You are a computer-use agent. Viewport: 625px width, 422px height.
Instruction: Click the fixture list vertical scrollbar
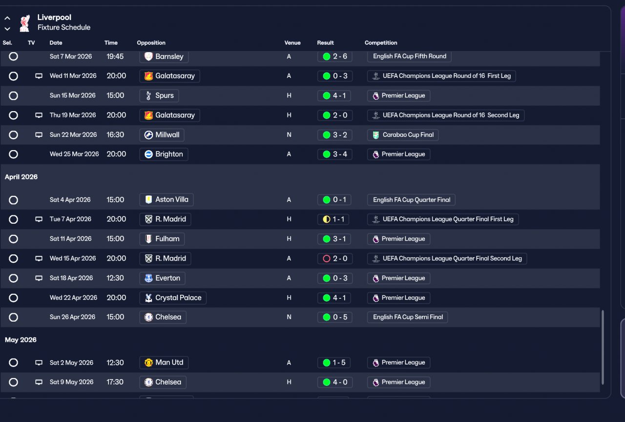coord(603,347)
